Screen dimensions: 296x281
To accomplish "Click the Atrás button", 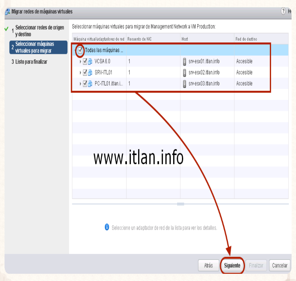I will pyautogui.click(x=208, y=265).
